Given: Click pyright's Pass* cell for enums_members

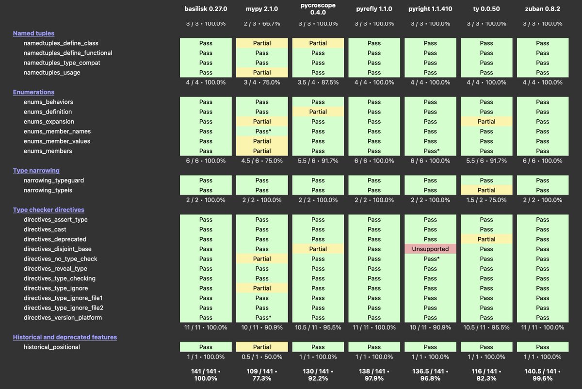Looking at the screenshot, I should click(430, 151).
